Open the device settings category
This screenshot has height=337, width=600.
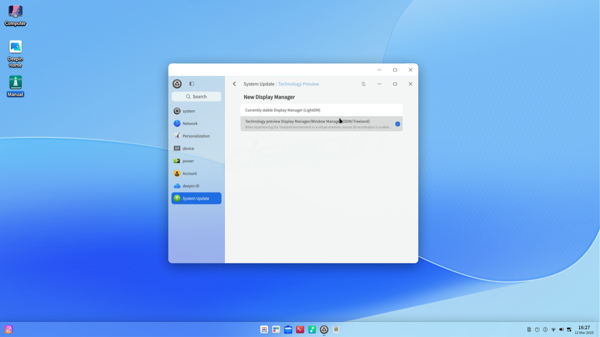pyautogui.click(x=196, y=149)
